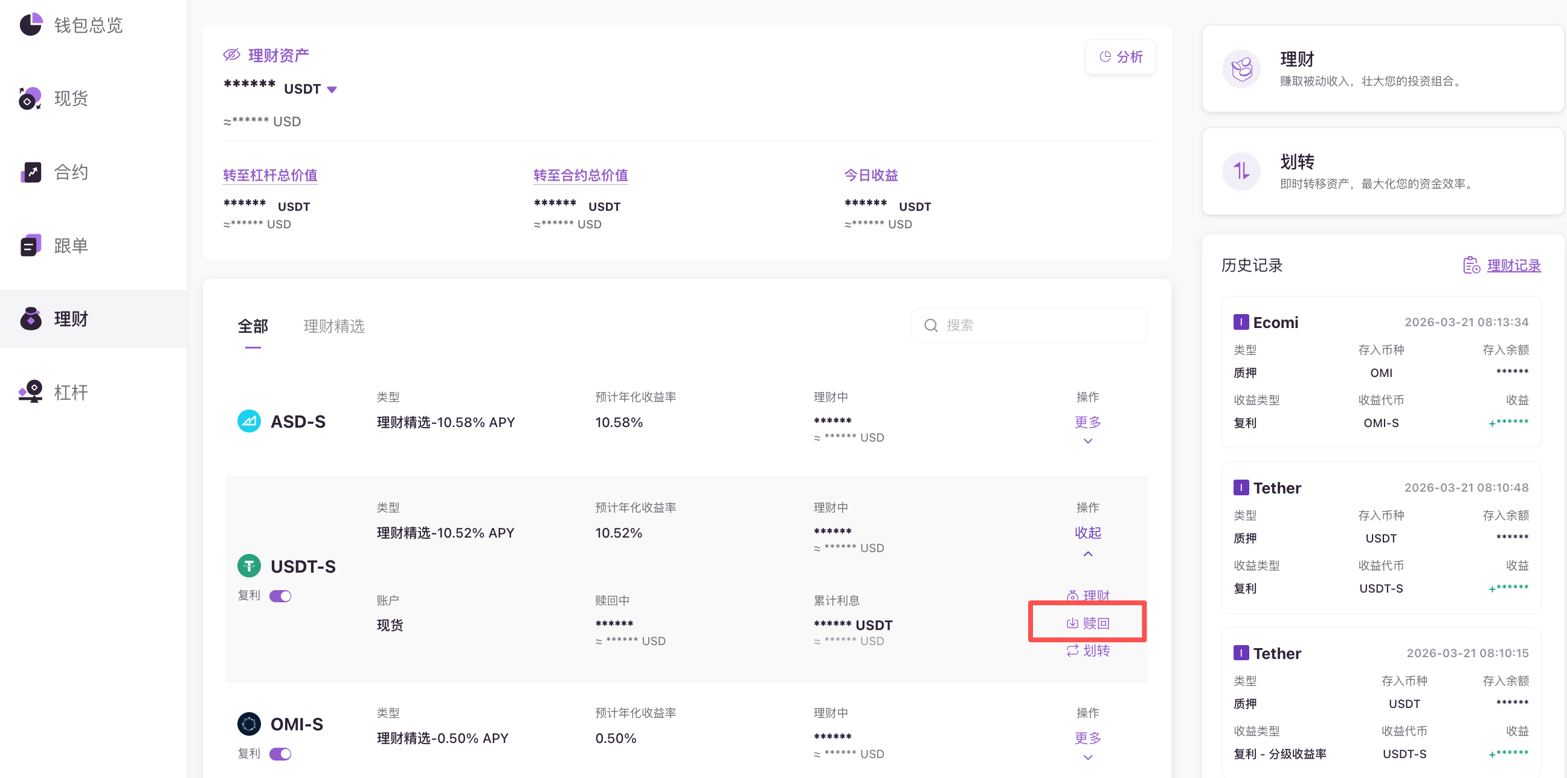
Task: Switch to the 理财精选 tab
Action: (x=334, y=326)
